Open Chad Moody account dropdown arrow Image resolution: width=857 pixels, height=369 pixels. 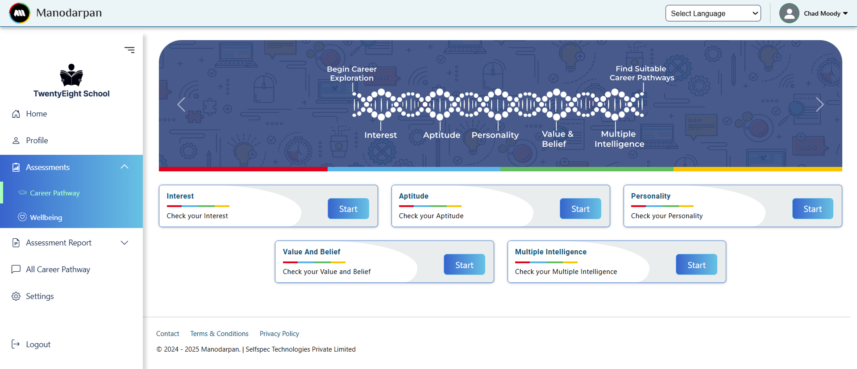point(845,13)
